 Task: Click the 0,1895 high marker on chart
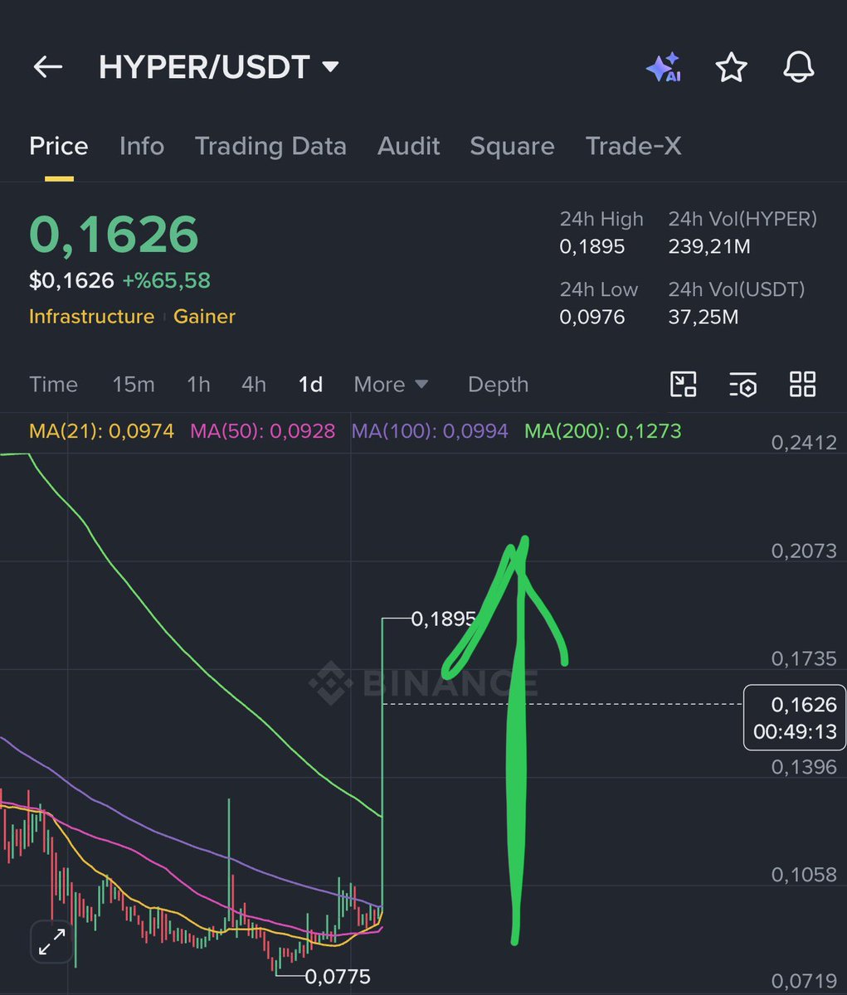(x=444, y=619)
